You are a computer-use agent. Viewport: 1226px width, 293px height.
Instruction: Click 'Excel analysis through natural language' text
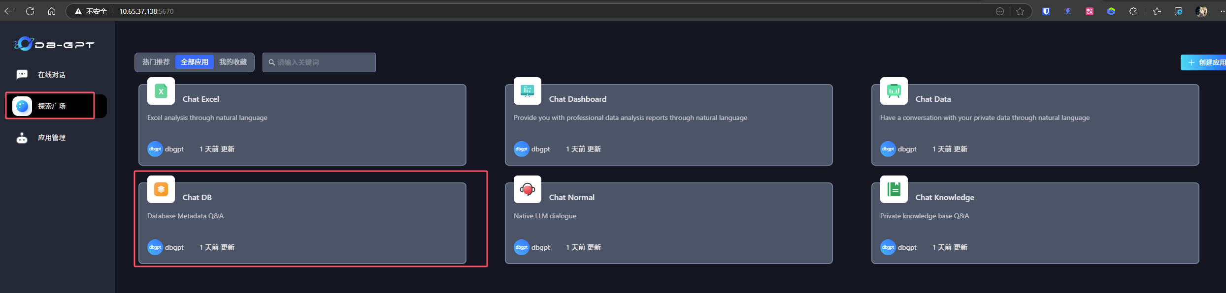point(207,117)
